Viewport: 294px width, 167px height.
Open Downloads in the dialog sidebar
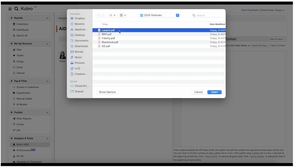[79, 46]
